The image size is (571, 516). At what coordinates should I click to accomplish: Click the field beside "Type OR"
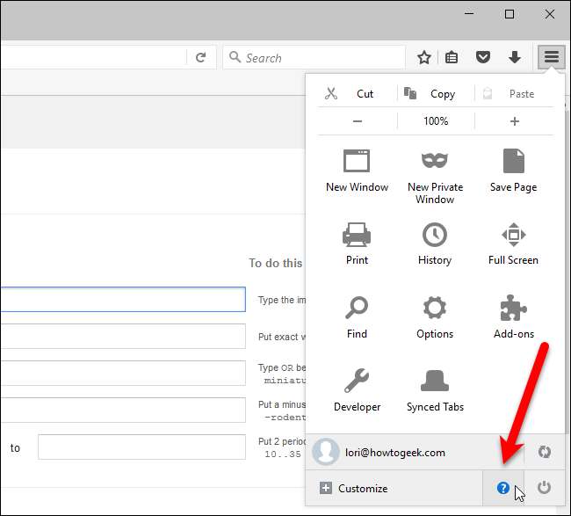(x=123, y=373)
